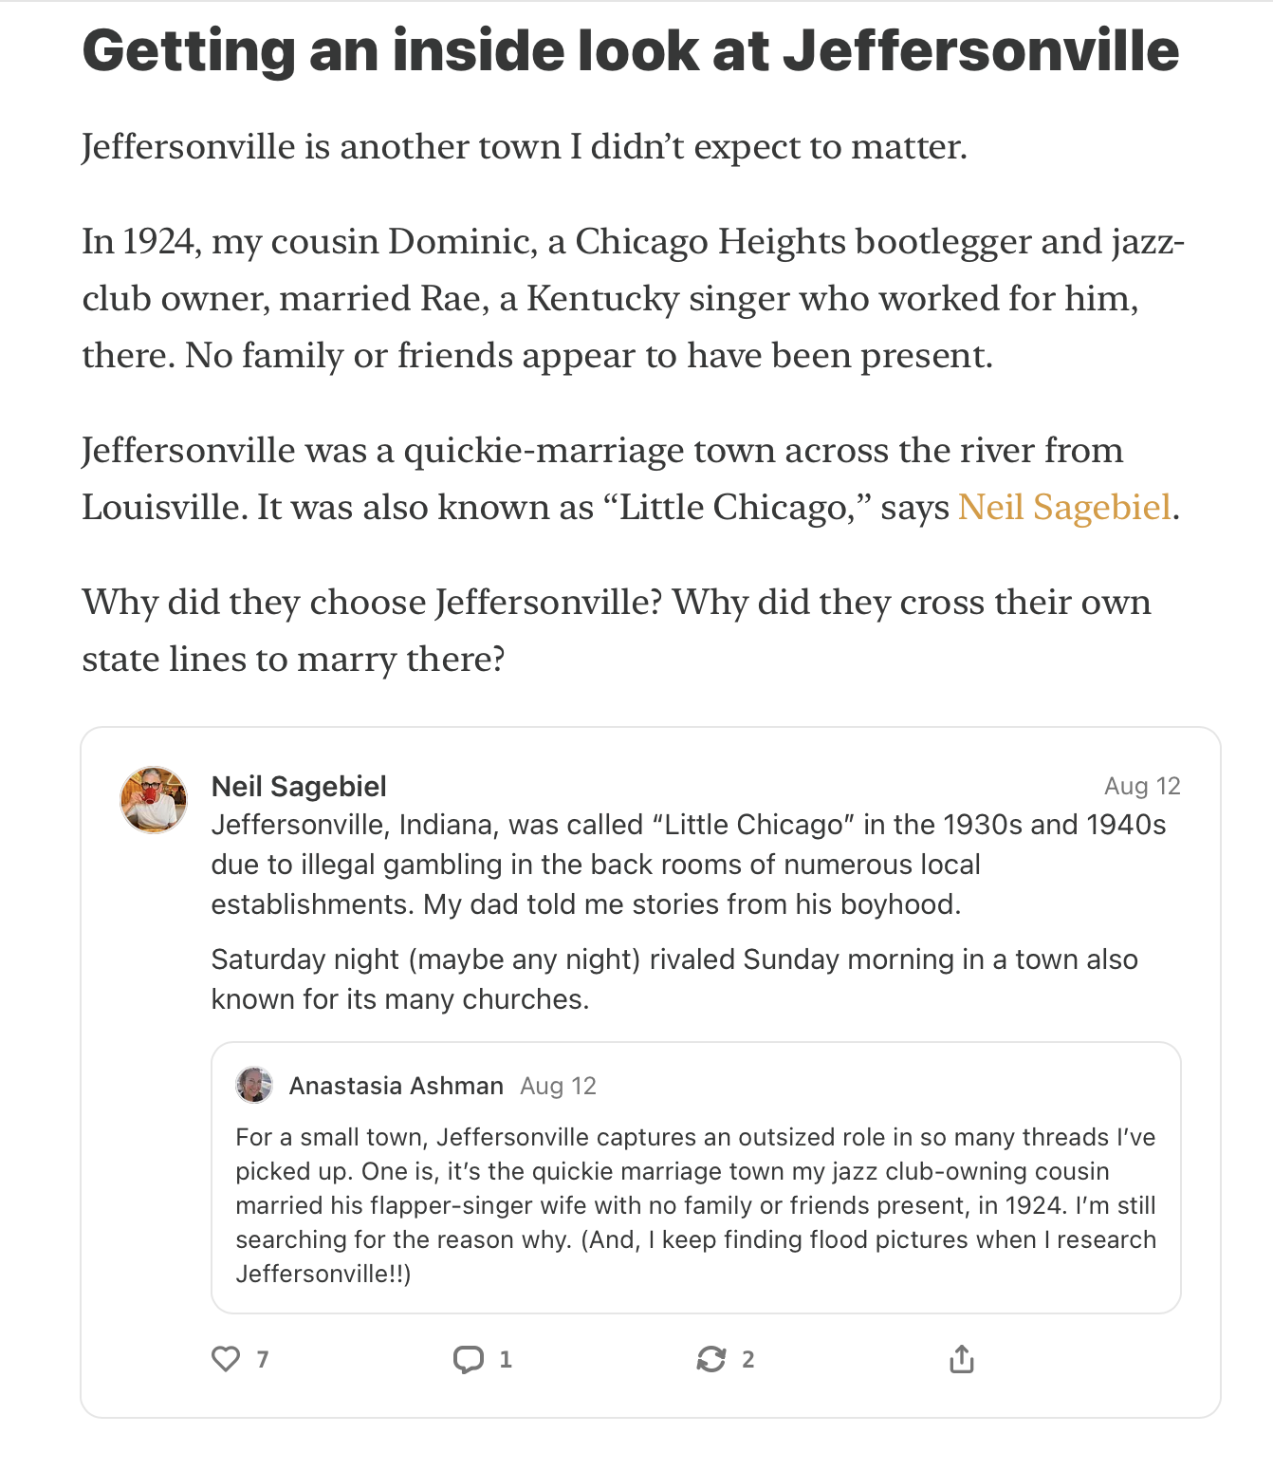
Task: Click the paragraph about Saturday night and churches
Action: (x=674, y=979)
